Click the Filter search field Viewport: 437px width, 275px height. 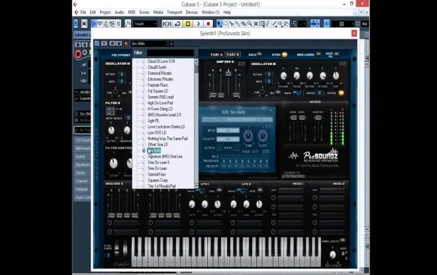[x=170, y=53]
